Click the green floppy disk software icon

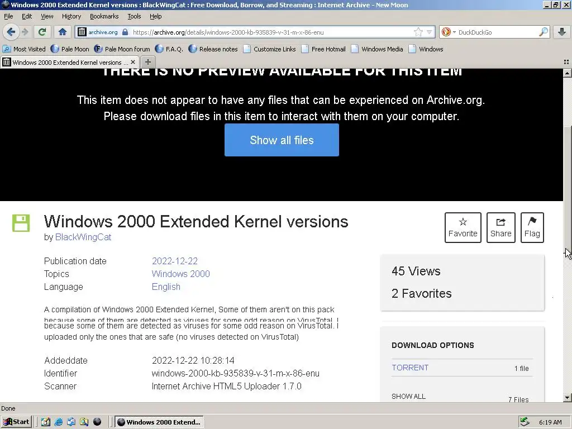click(x=21, y=223)
